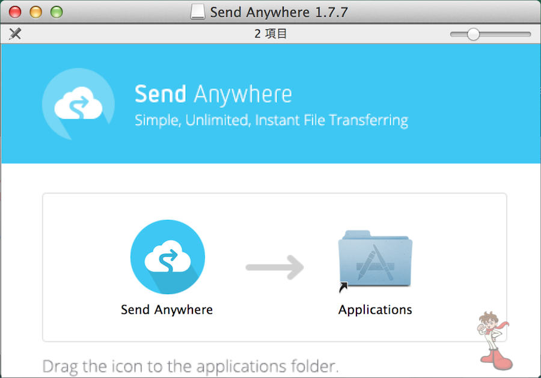Zoom the window with the green button
Screen dimensions: 541x378
[57, 12]
